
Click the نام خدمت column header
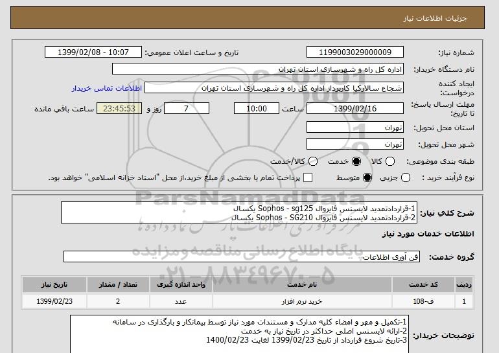point(302,284)
